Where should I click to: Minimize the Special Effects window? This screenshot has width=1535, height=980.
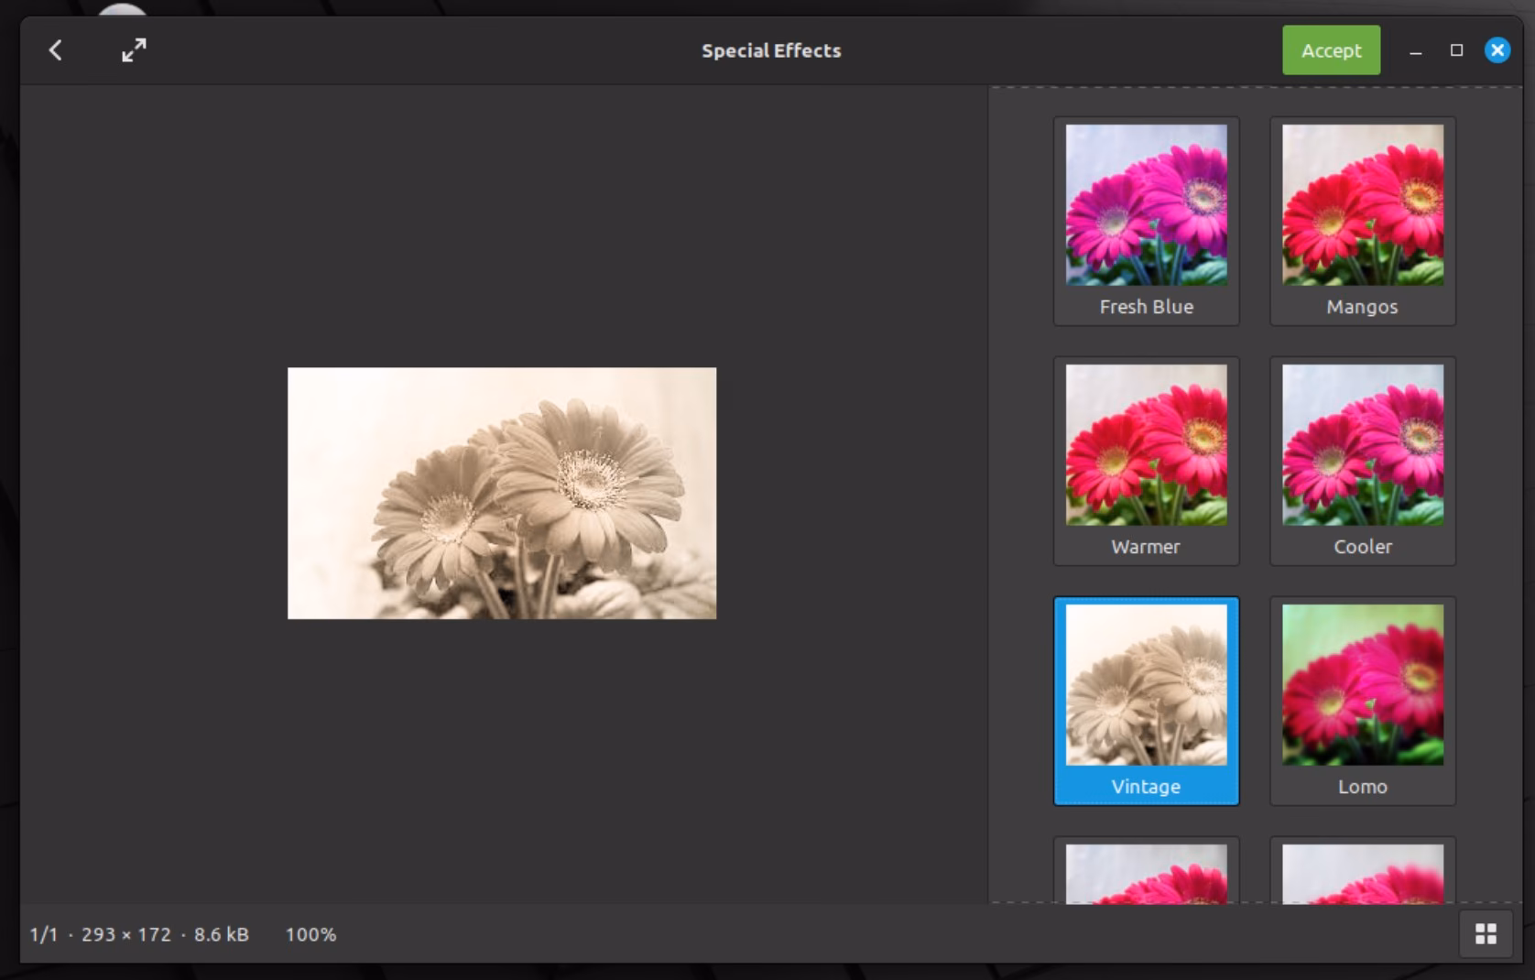[1415, 51]
